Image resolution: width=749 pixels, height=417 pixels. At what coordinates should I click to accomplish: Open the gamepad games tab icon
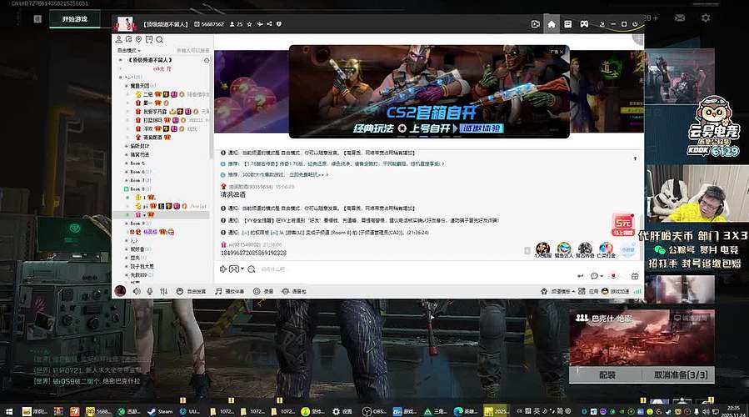[584, 24]
